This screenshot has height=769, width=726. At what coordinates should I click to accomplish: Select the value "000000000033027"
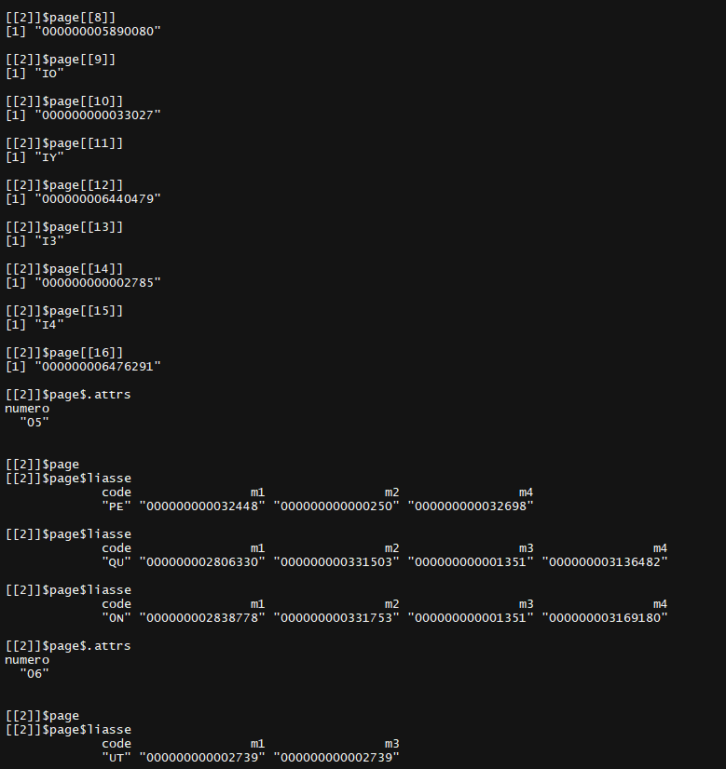pos(98,115)
